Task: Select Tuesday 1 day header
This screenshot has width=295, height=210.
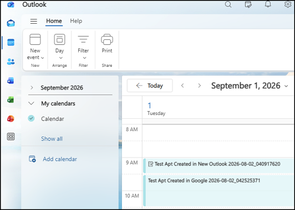Action: coord(156,109)
